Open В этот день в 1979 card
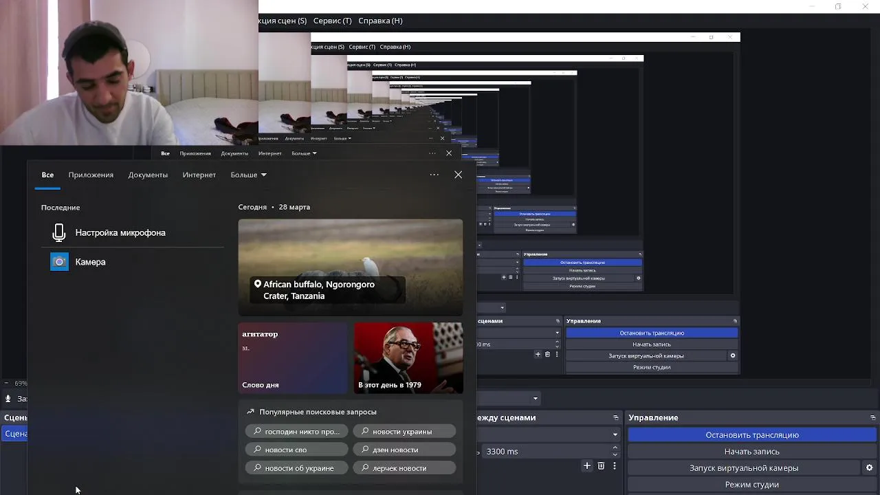 408,358
